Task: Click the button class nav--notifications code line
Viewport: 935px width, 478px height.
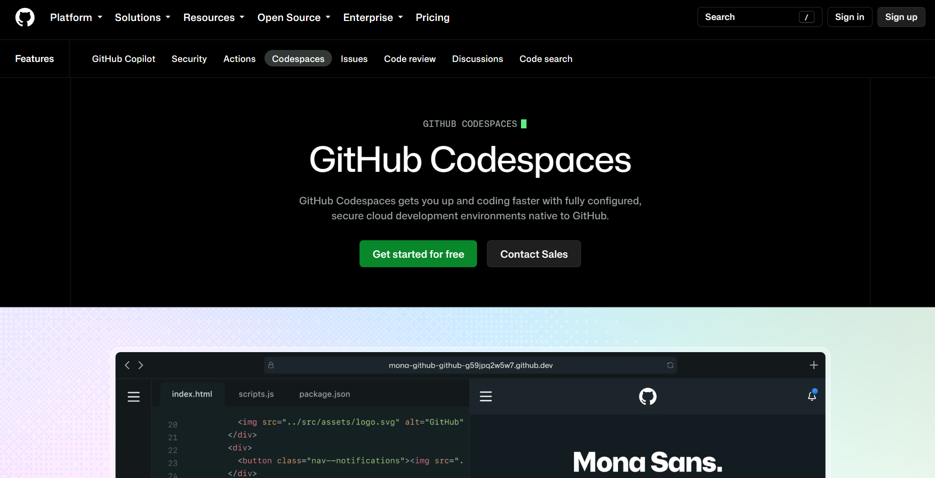Action: point(350,461)
